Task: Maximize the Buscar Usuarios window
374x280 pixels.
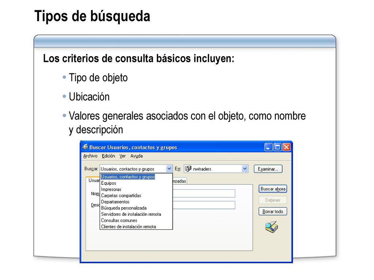Action: coord(278,147)
